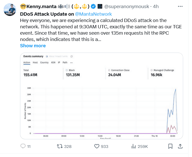The height and width of the screenshot is (157, 192).
Task: Toggle the Block series radio circle
Action: (67, 70)
